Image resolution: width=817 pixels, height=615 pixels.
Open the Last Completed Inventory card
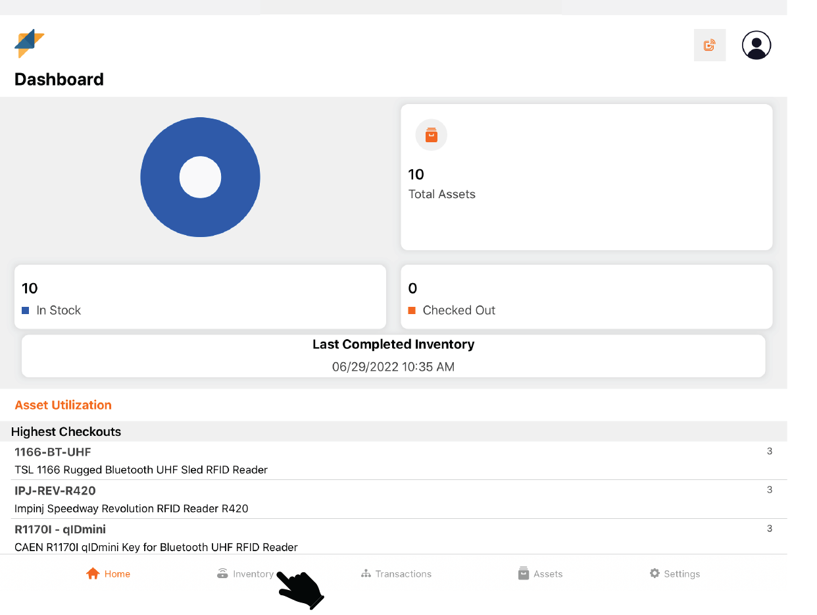pos(393,356)
